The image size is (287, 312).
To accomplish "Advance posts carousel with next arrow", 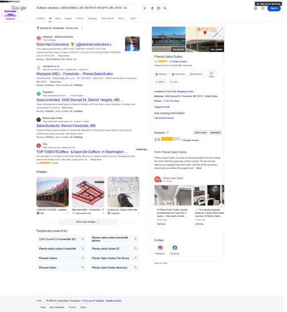I will [x=222, y=207].
